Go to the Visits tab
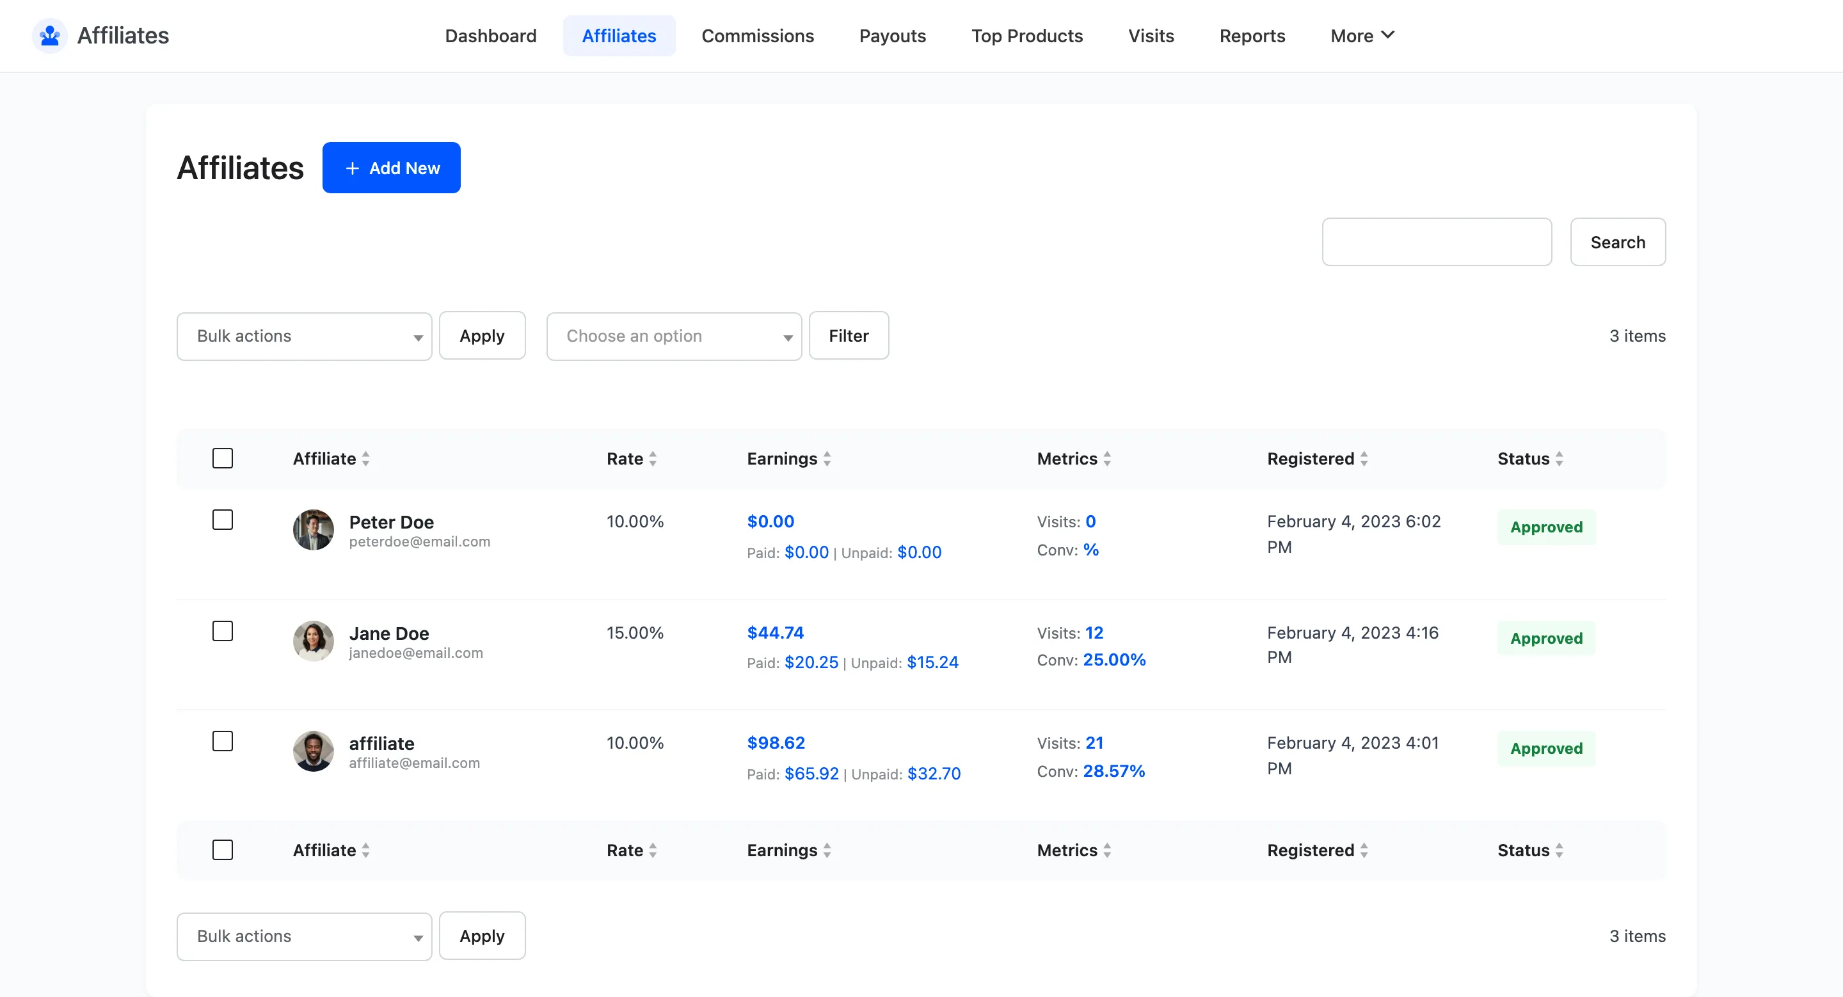This screenshot has width=1843, height=997. [1151, 36]
